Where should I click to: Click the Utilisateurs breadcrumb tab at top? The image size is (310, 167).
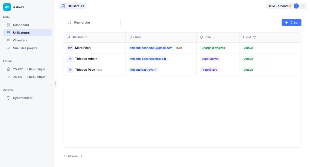tap(73, 6)
